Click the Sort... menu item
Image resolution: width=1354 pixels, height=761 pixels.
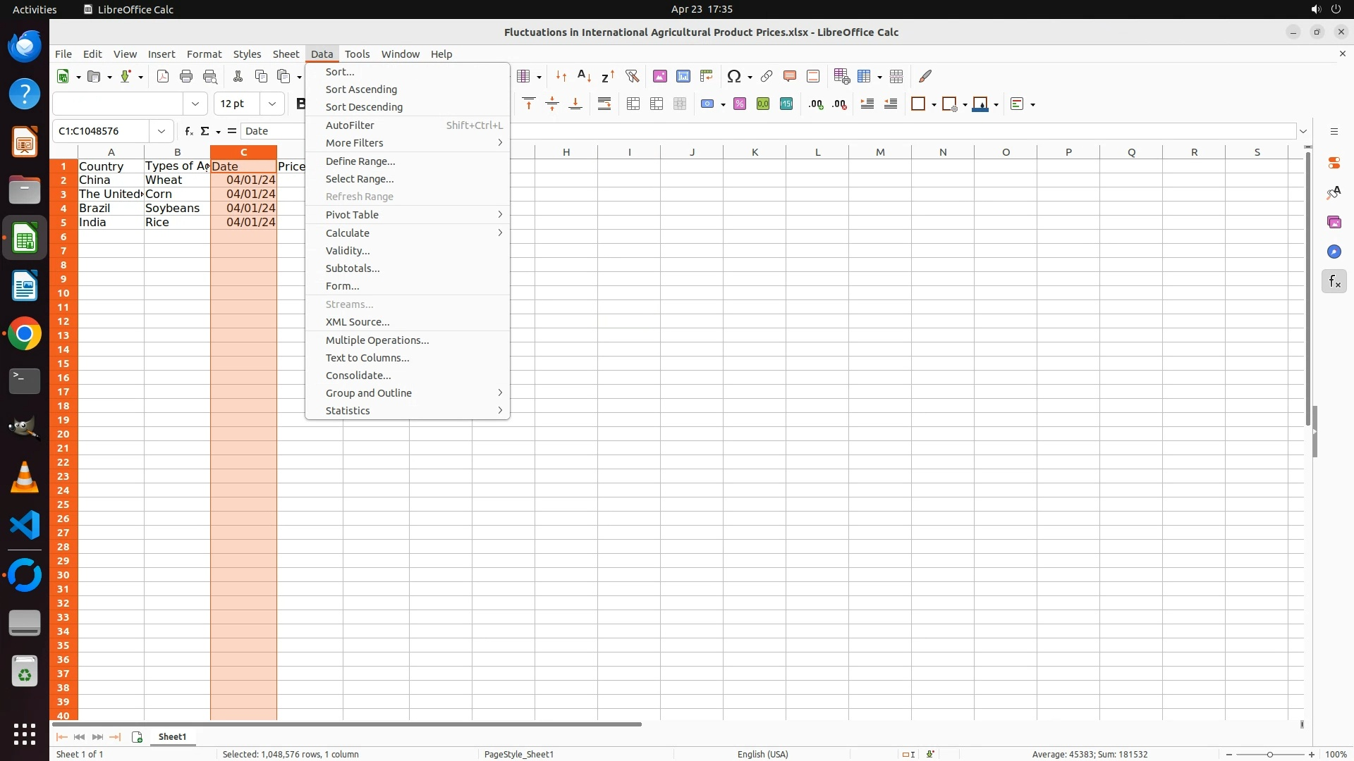(340, 72)
